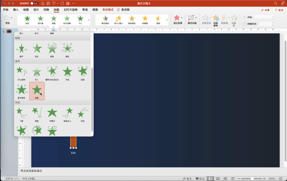Click 批注 in the status bar
The height and width of the screenshot is (181, 287).
tap(200, 179)
